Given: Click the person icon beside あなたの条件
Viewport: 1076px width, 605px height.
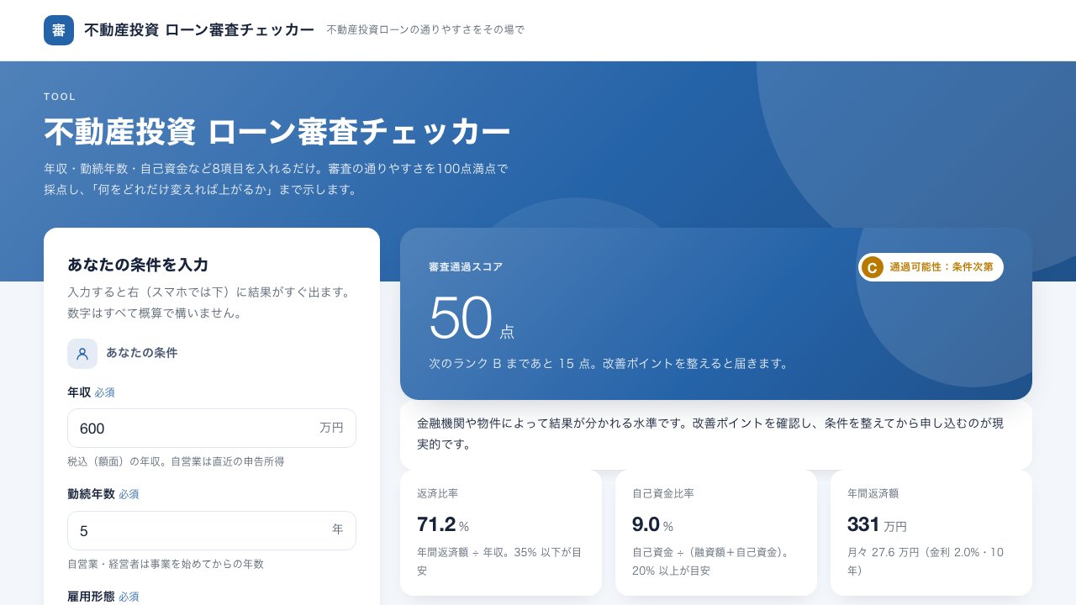Looking at the screenshot, I should pos(82,354).
